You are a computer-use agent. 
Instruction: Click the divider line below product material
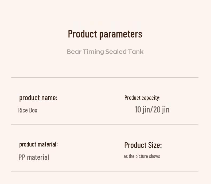point(105,171)
